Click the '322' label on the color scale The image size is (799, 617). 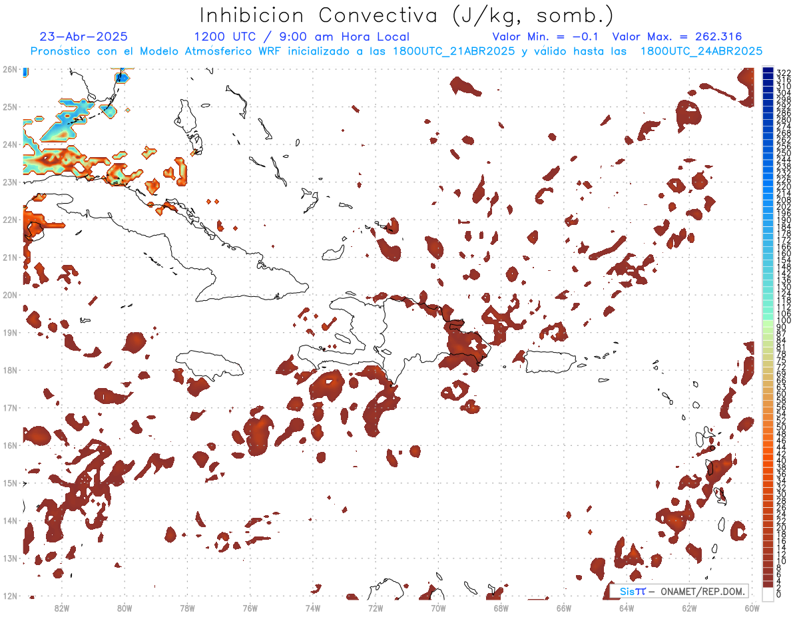(x=783, y=73)
